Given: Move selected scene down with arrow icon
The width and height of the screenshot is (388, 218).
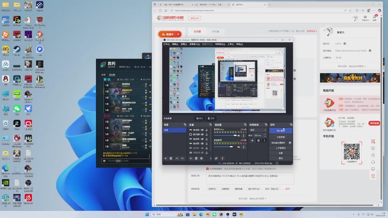Looking at the screenshot, I should click(182, 158).
